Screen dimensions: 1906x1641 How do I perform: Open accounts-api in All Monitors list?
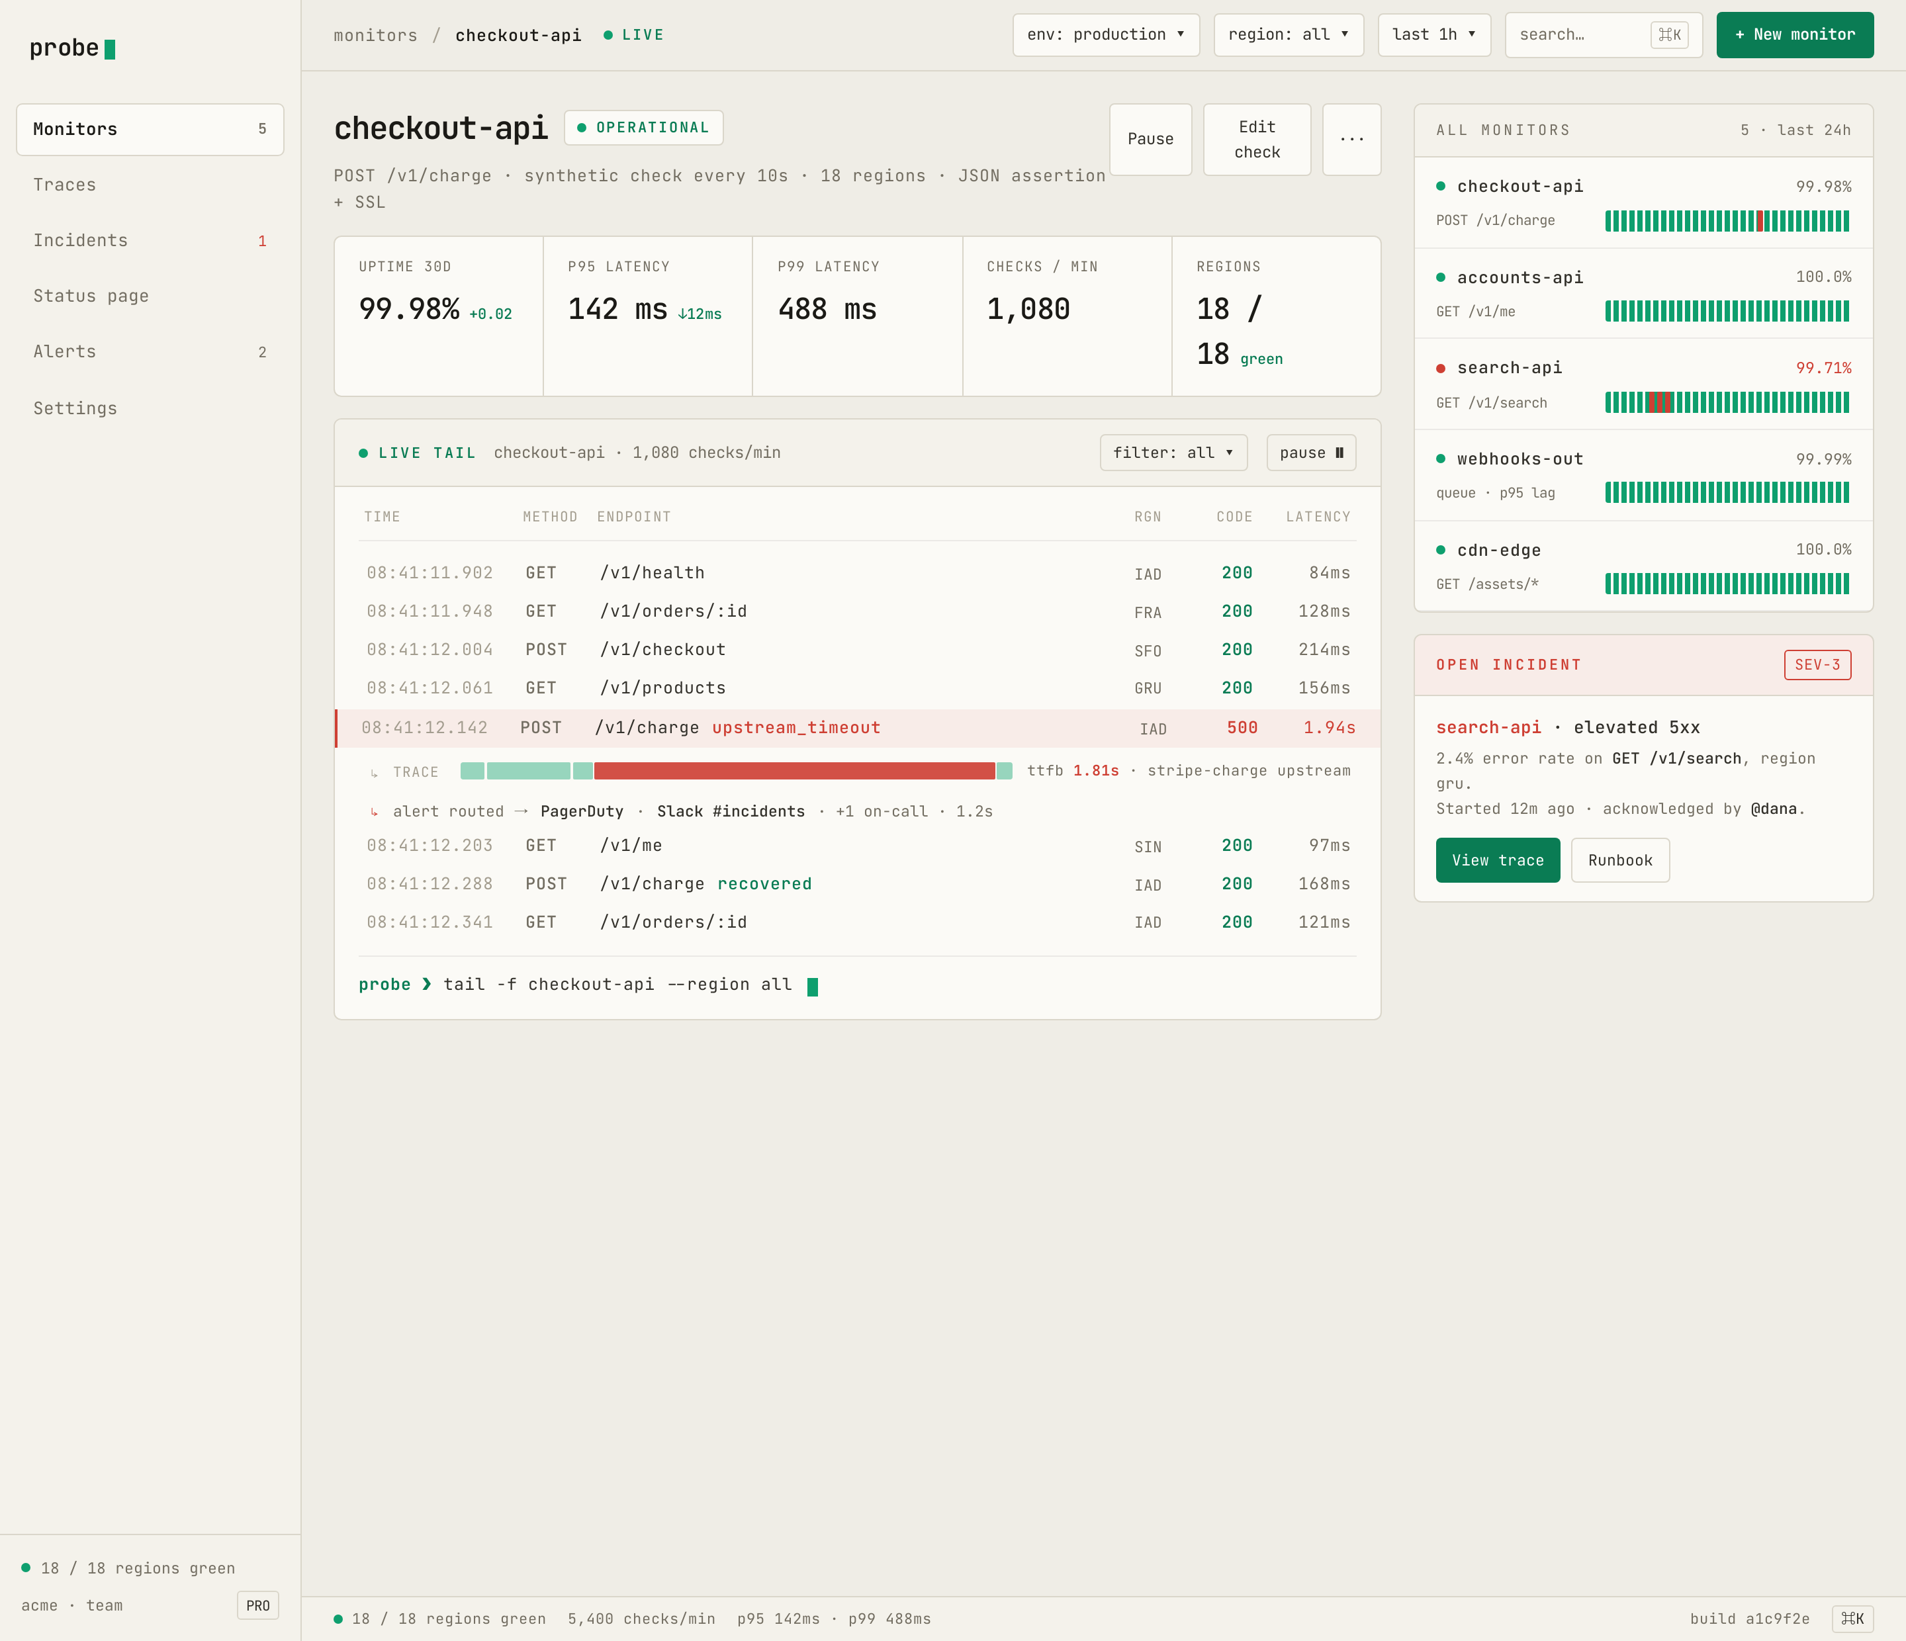click(1643, 293)
